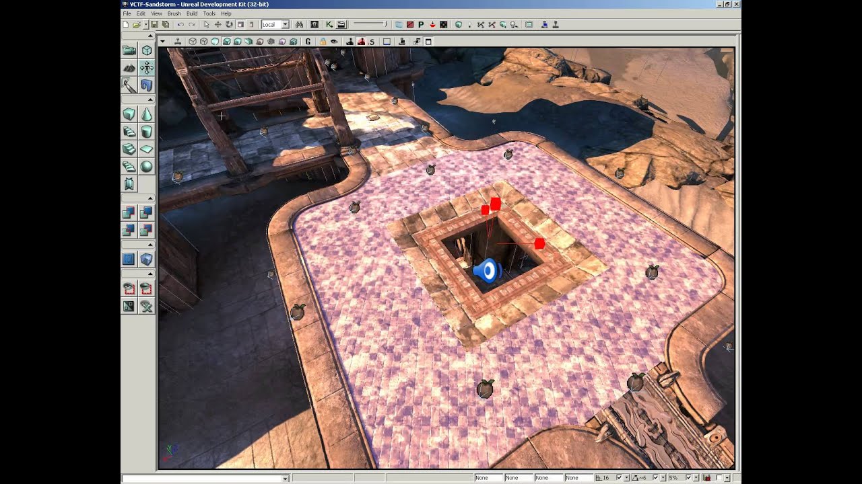
Task: Click the CSG Deintersect icon
Action: (146, 231)
